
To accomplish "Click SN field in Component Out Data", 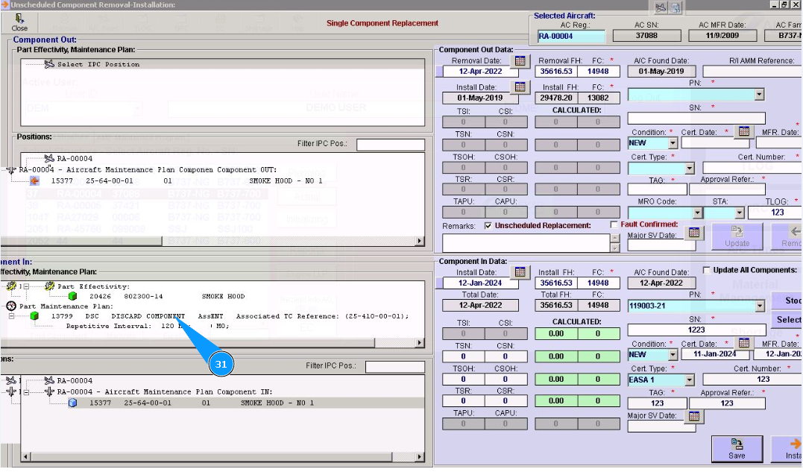I will point(696,119).
